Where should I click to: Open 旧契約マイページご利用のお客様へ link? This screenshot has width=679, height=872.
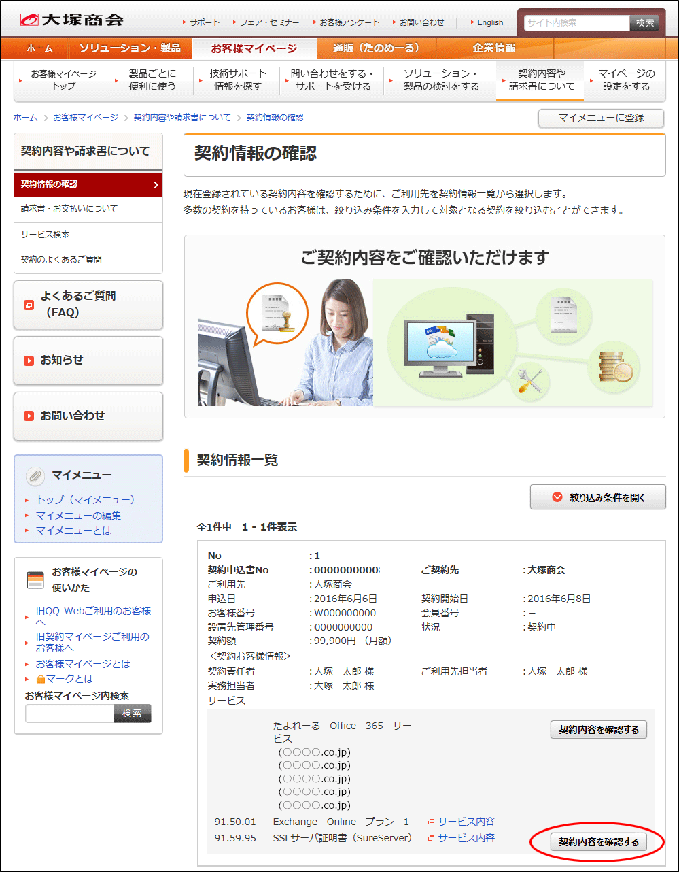(x=92, y=642)
